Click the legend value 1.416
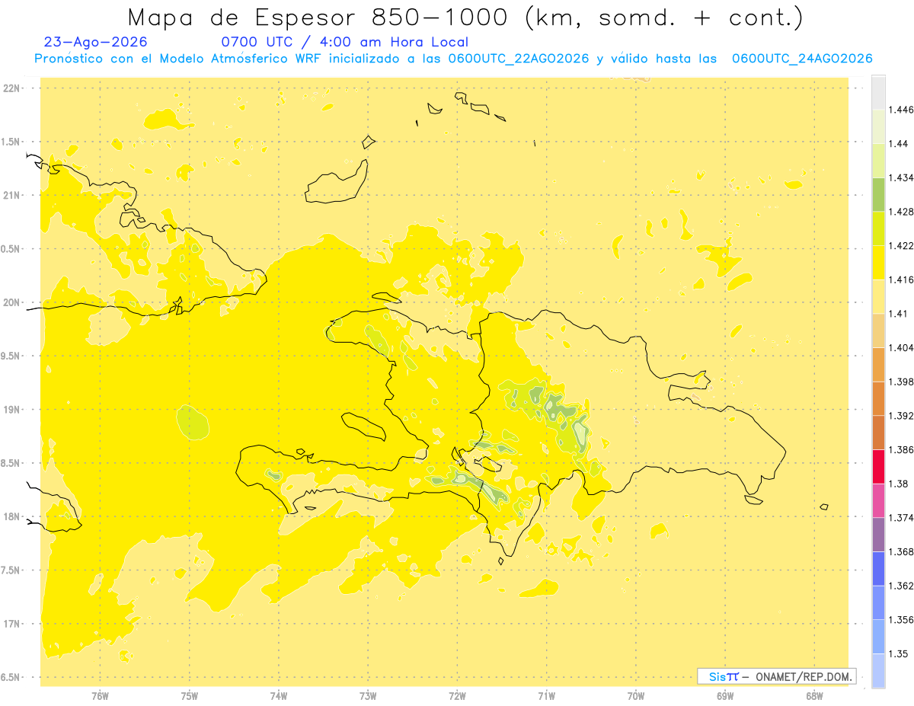Viewport: 914px width, 706px height. [903, 280]
